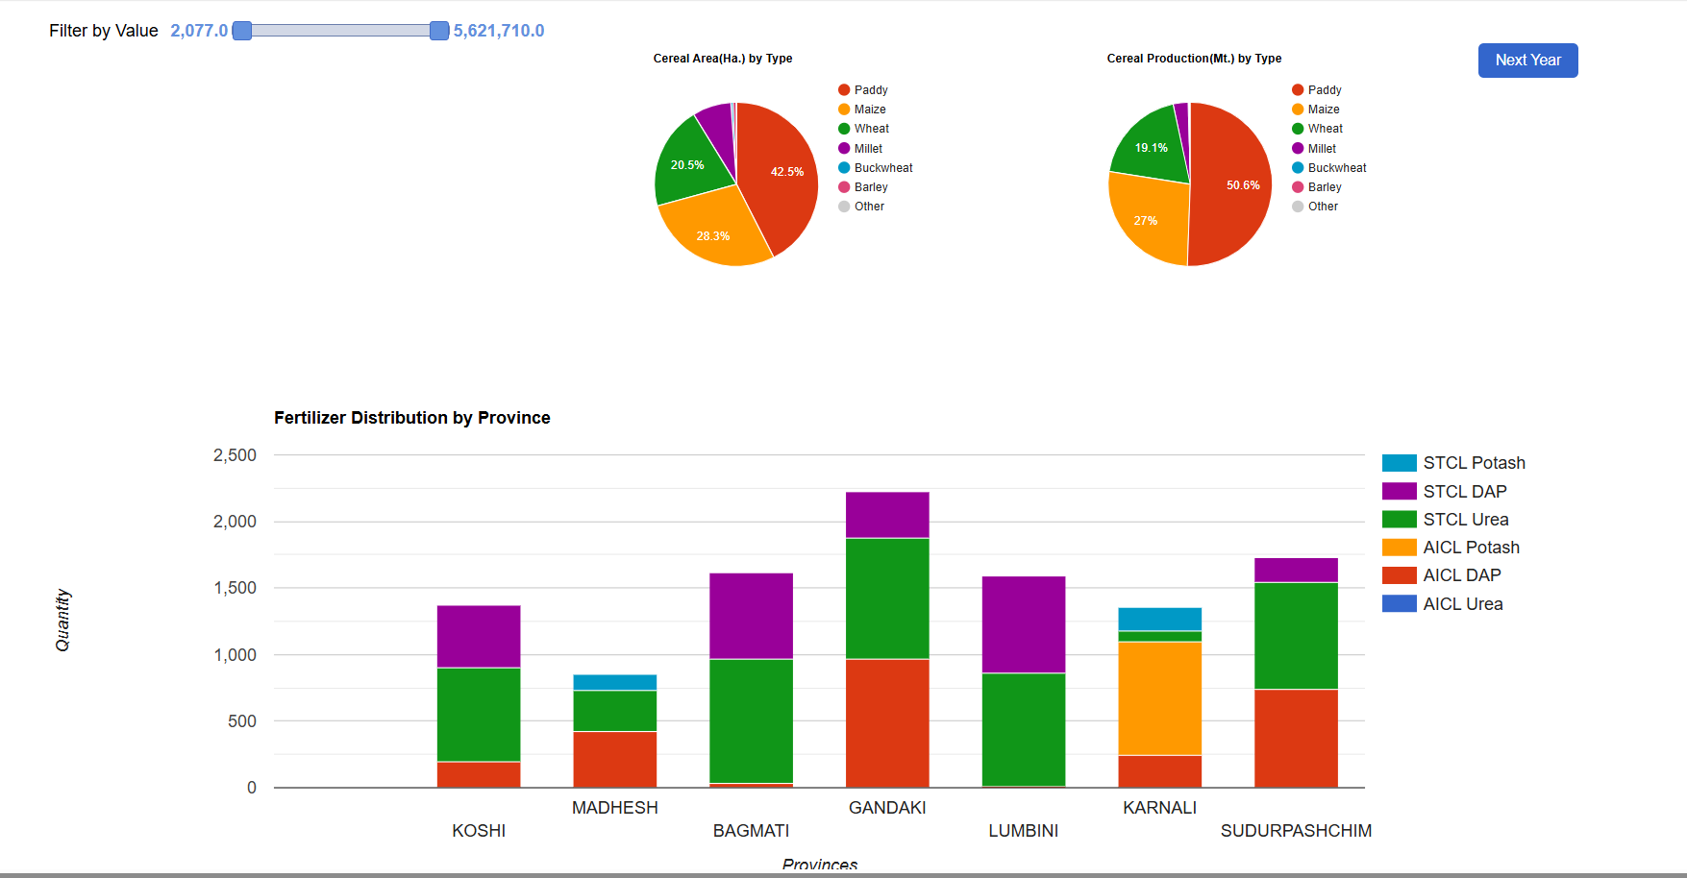Toggle Maize in the Cereal Production legend
1687x878 pixels.
point(1297,109)
